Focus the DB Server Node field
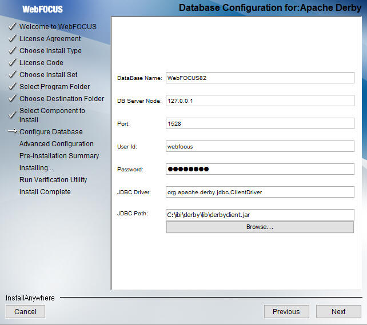This screenshot has width=367, height=325. (x=260, y=101)
